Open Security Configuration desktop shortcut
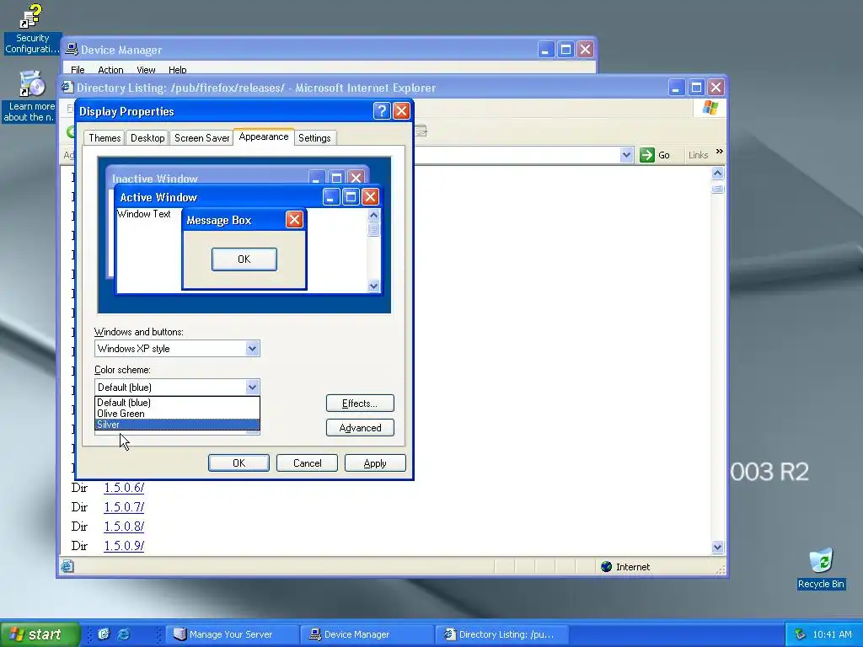The image size is (863, 647). coord(31,29)
